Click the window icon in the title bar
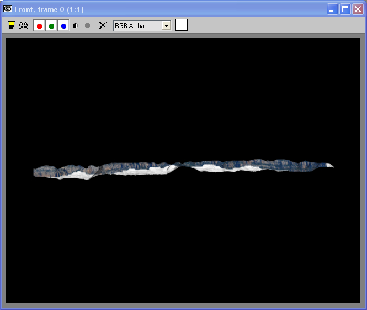 click(8, 9)
